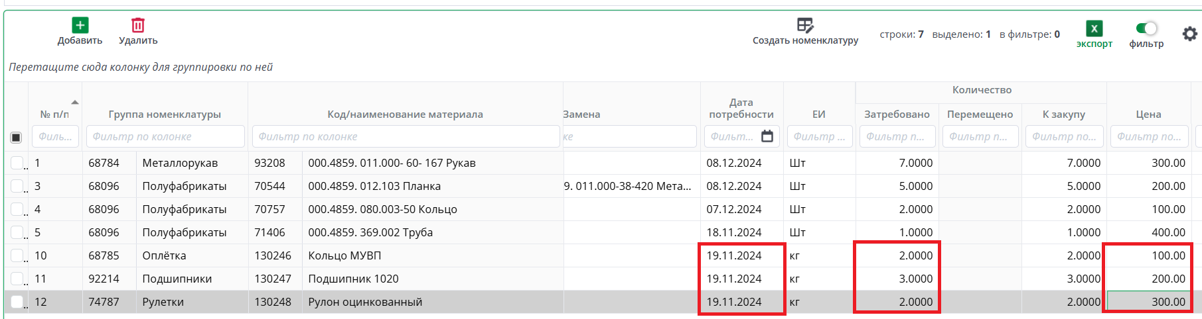The width and height of the screenshot is (1202, 319).
Task: Click the Код/наименование материала filter field
Action: (x=405, y=136)
